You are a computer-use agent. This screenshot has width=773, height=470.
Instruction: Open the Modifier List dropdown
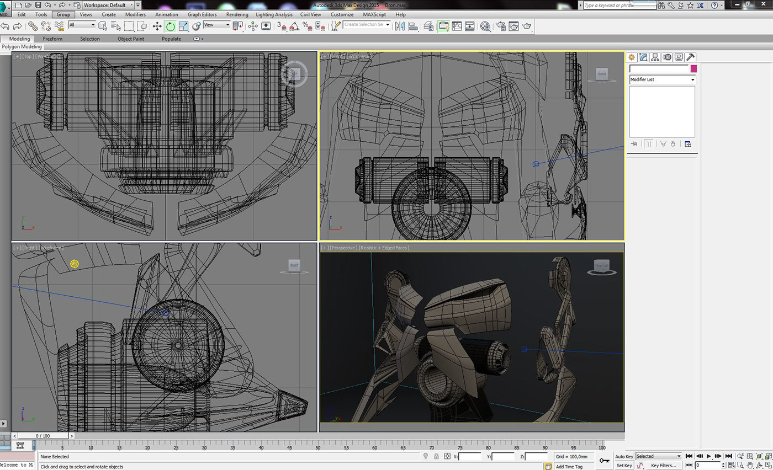tap(661, 79)
